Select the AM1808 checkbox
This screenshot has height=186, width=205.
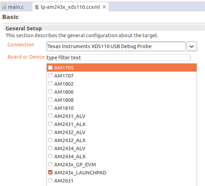click(50, 100)
